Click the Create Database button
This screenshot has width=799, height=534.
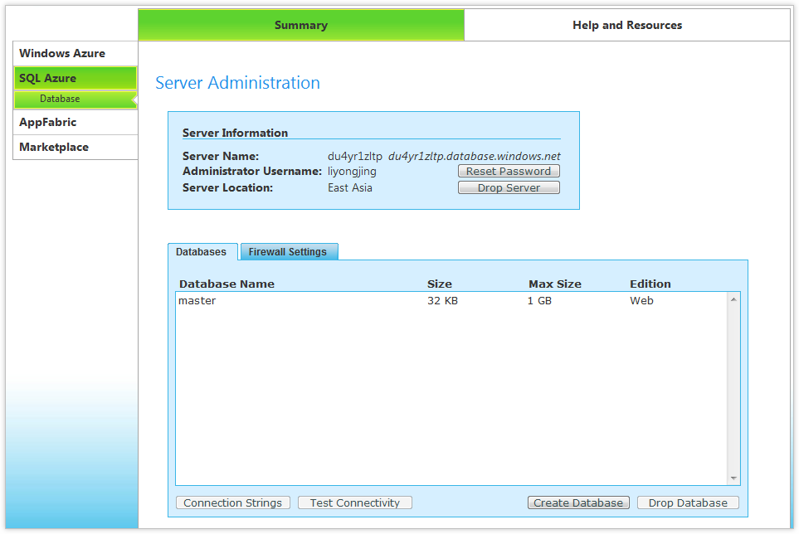(x=578, y=502)
